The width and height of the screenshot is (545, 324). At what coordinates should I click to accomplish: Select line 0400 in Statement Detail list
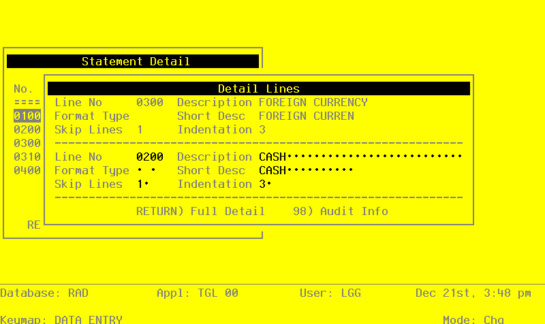(x=27, y=170)
